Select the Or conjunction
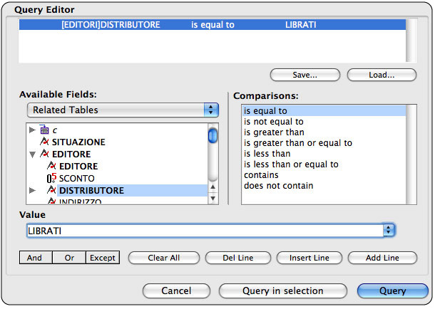 click(69, 258)
